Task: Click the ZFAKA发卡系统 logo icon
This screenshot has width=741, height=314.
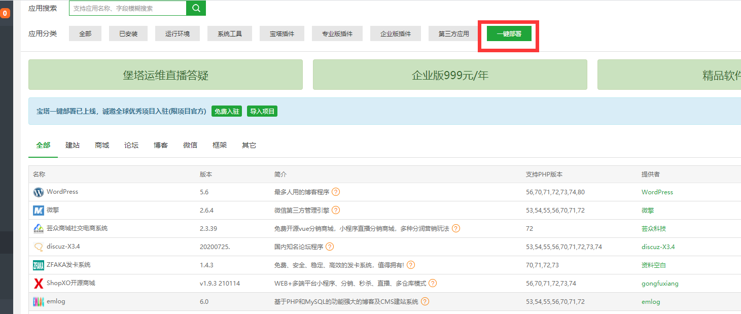Action: 39,265
